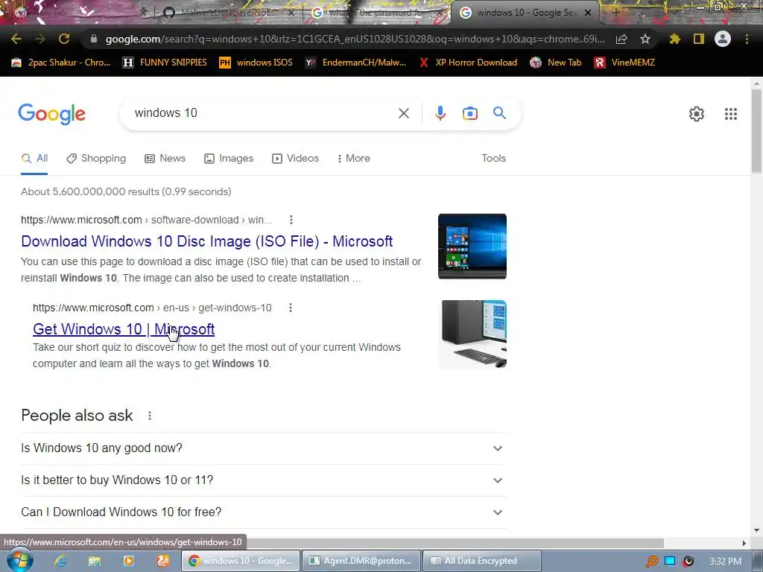
Task: Open options for Download Windows 10 result
Action: [x=291, y=220]
